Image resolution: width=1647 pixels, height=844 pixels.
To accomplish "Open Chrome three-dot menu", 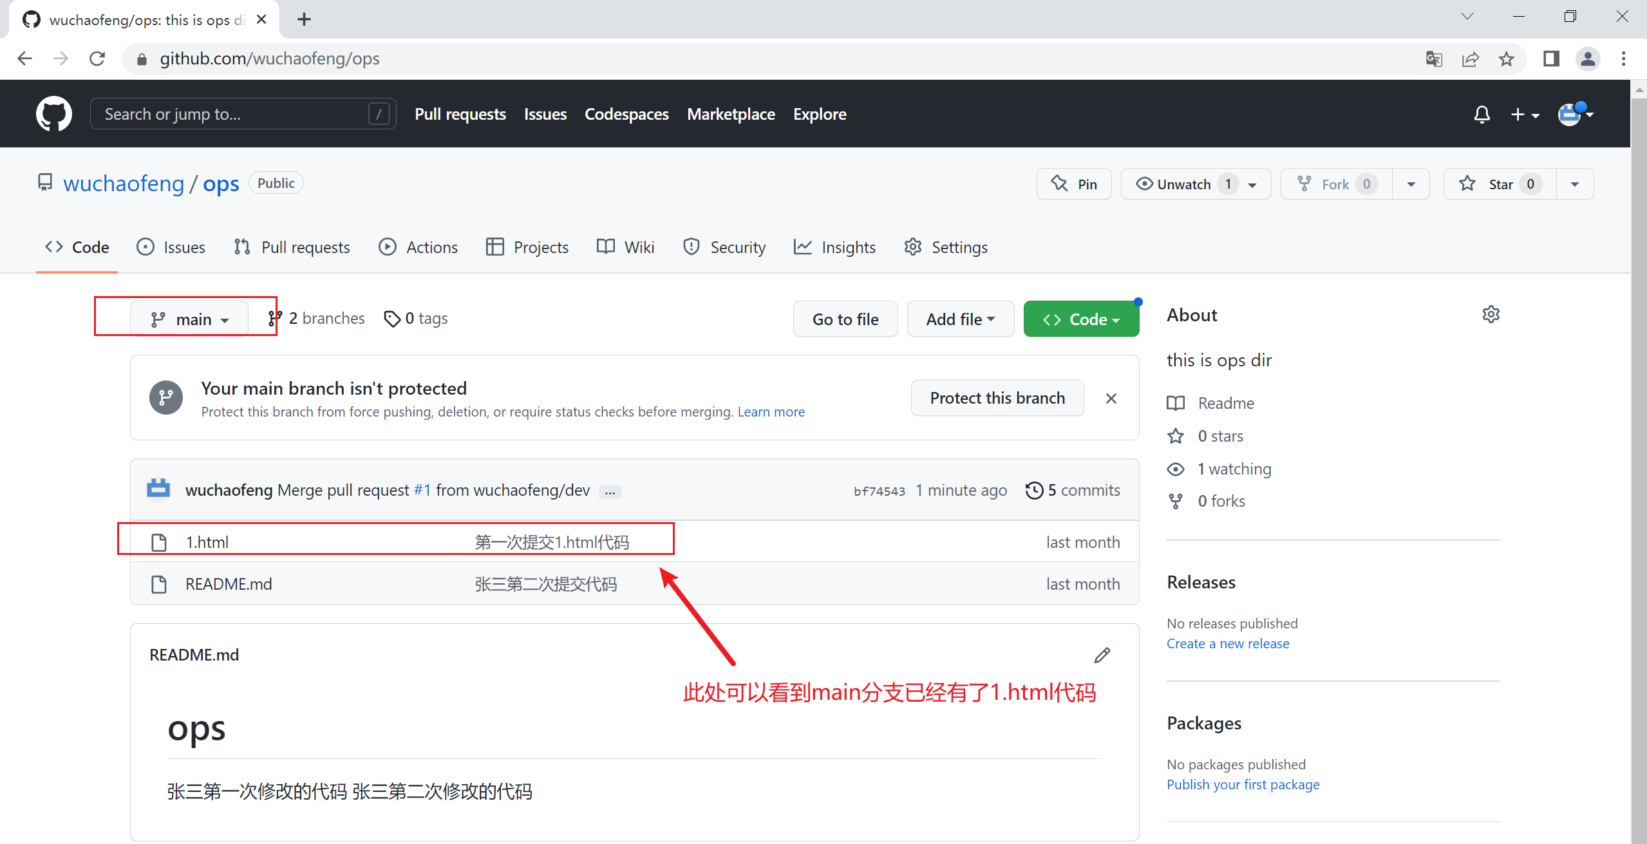I will [1623, 59].
